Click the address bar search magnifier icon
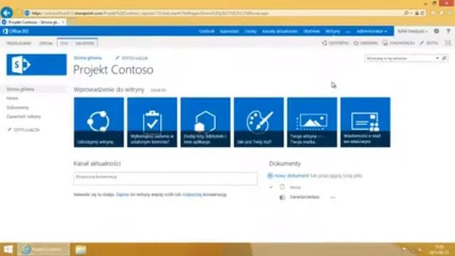 (406, 13)
